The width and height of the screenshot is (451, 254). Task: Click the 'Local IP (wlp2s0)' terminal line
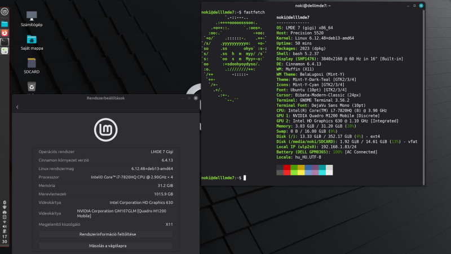point(316,147)
